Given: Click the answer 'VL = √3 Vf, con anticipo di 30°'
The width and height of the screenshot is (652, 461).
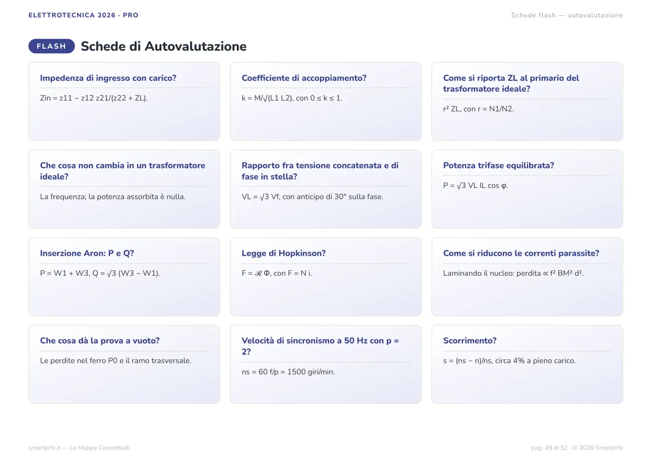Looking at the screenshot, I should coord(312,197).
